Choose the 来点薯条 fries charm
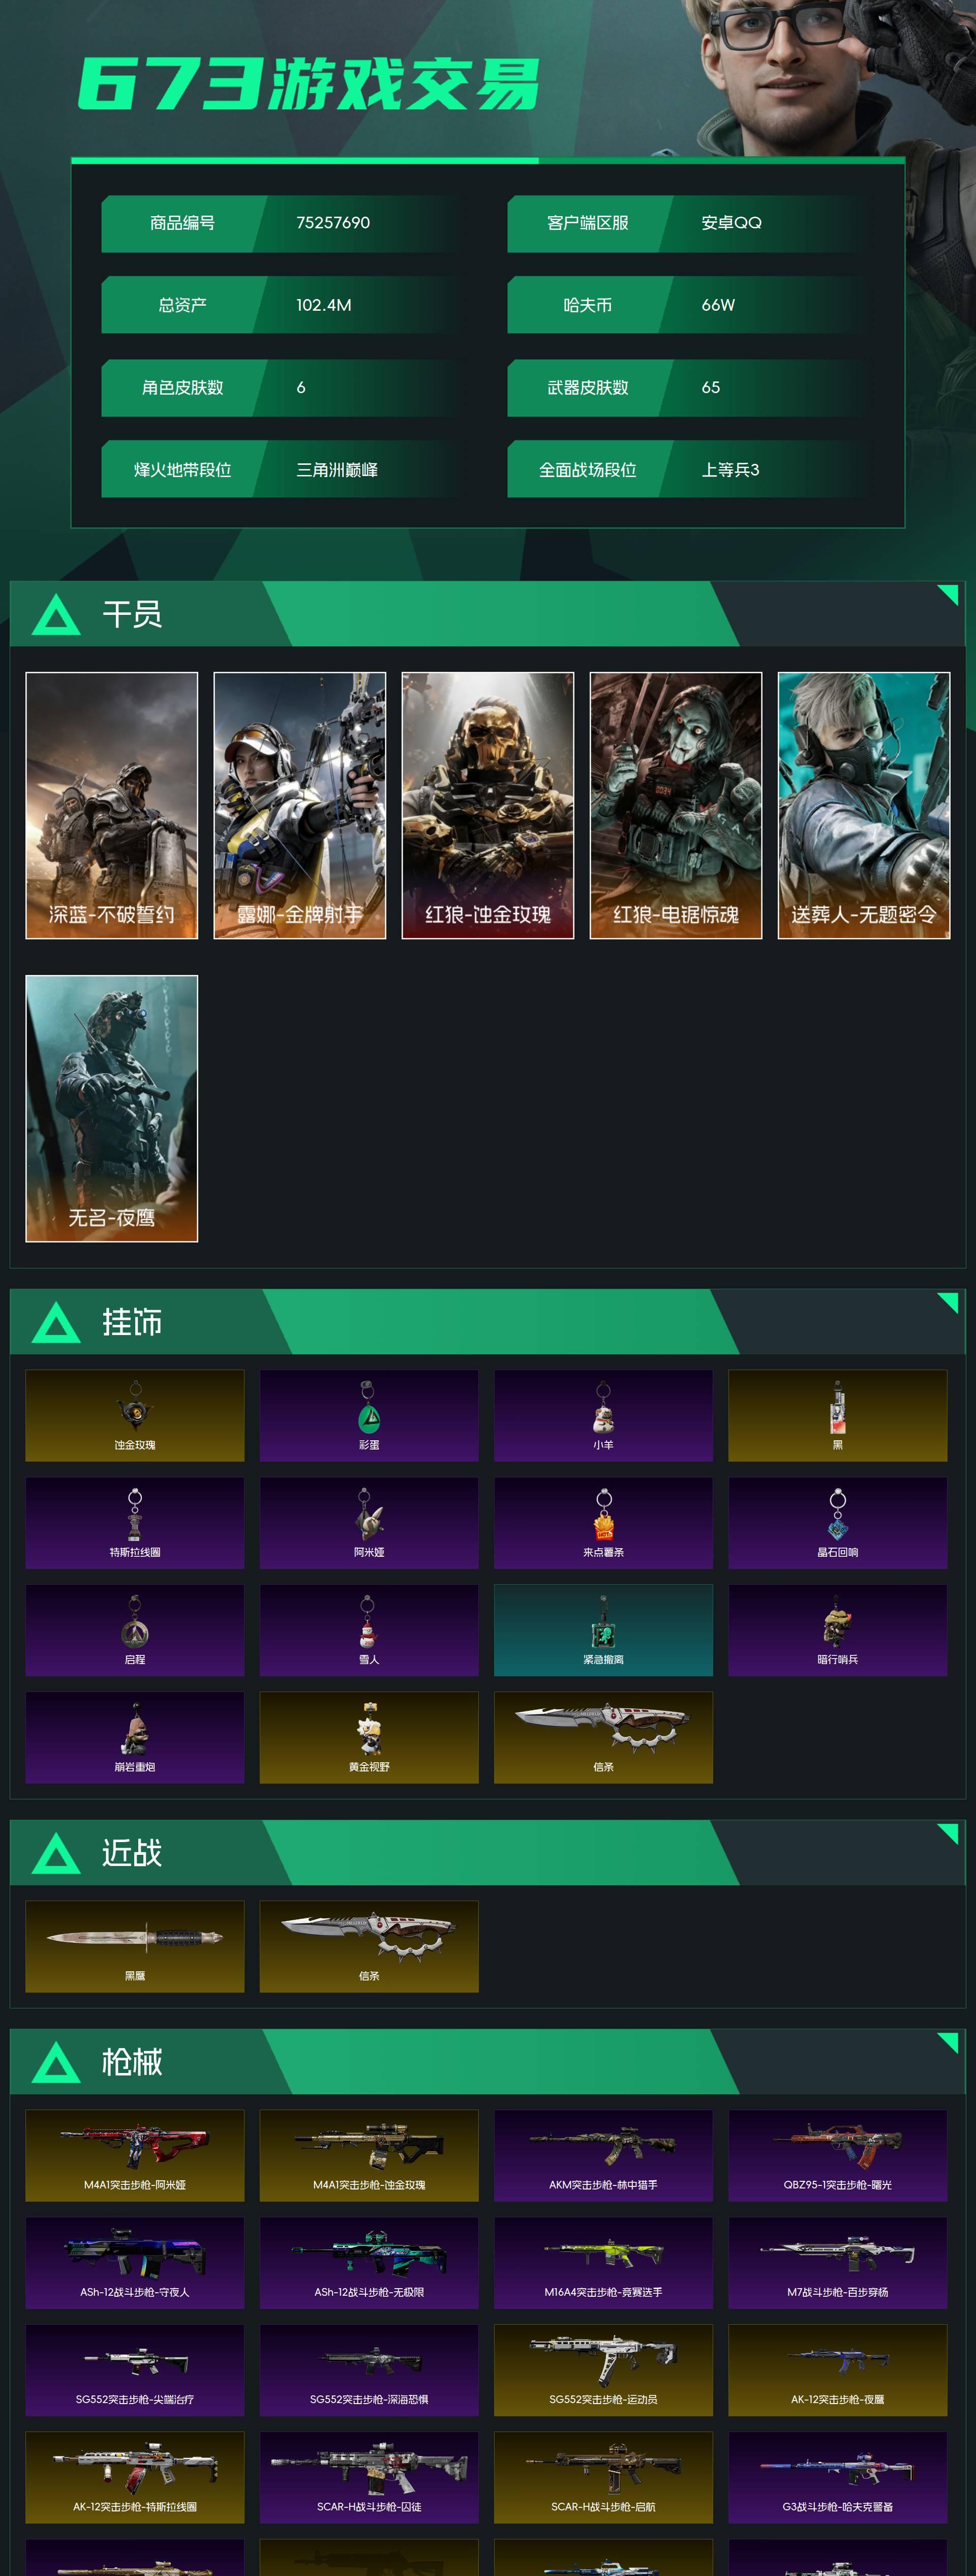The image size is (976, 2576). pos(603,1522)
